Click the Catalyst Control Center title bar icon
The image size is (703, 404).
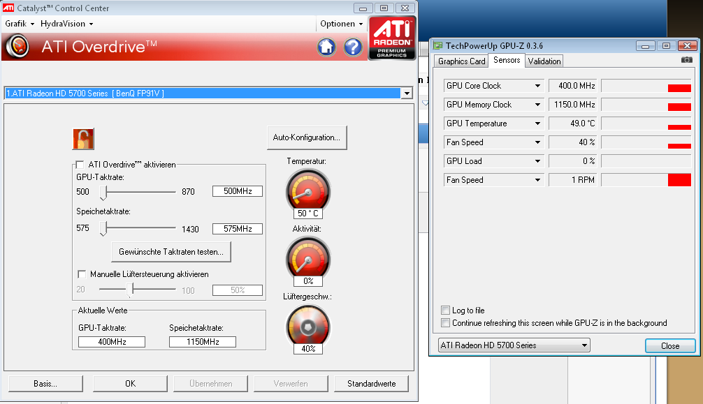pyautogui.click(x=8, y=8)
